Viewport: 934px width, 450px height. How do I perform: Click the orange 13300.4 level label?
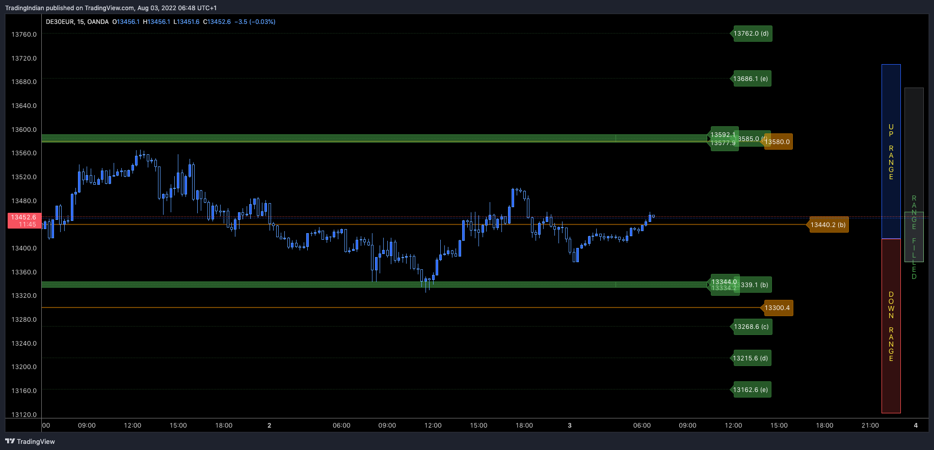pos(777,308)
